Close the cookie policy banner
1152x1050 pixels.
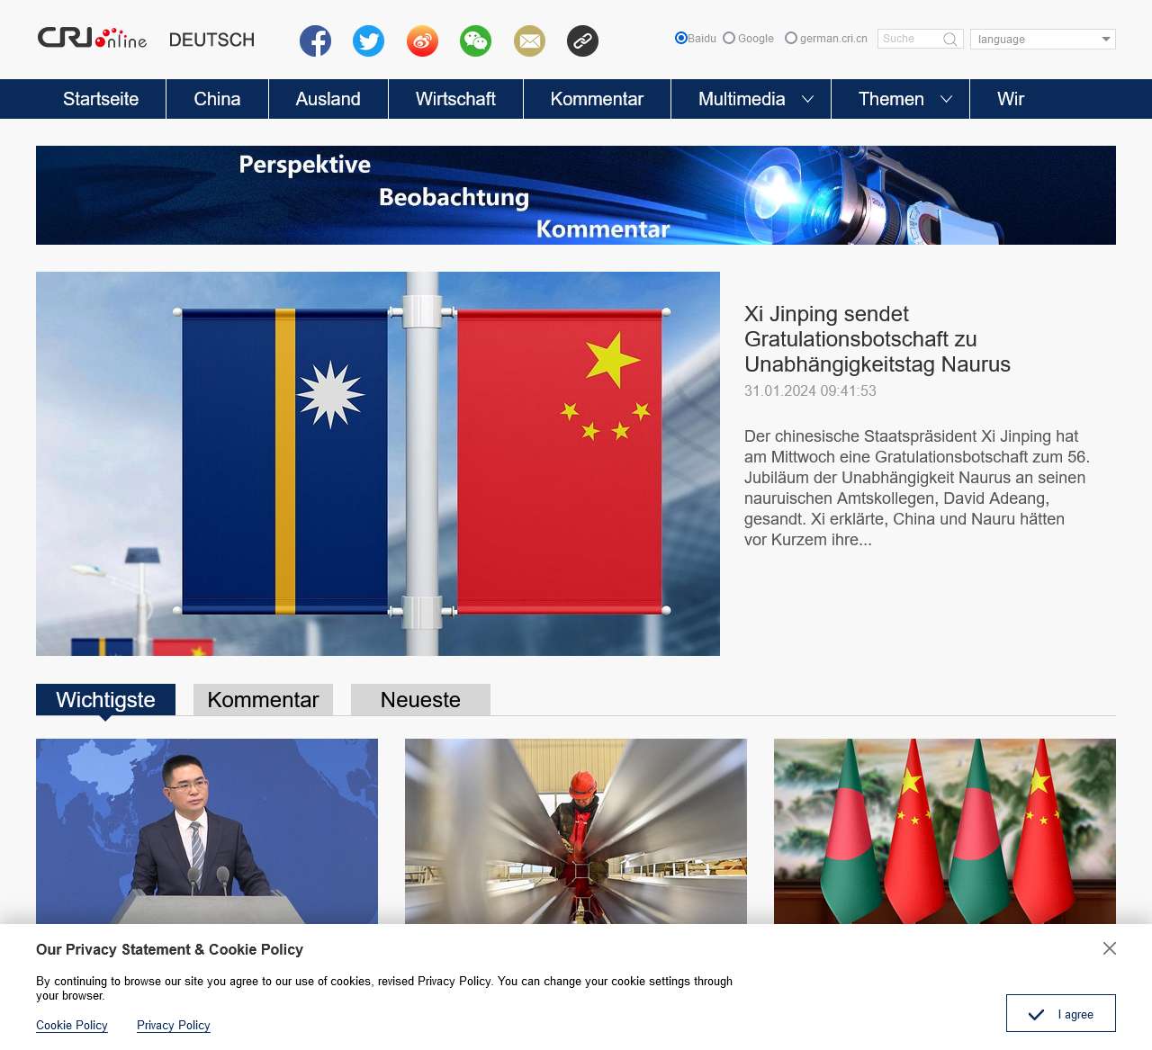1110,948
